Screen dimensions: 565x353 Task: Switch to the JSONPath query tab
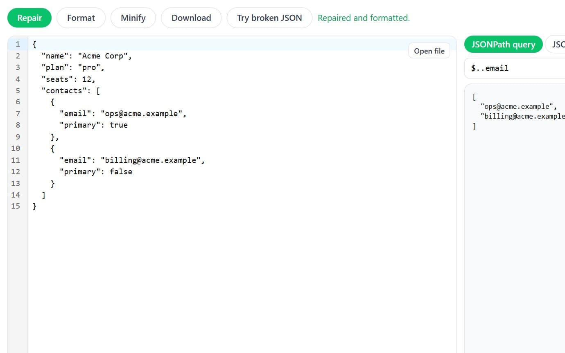click(x=503, y=45)
